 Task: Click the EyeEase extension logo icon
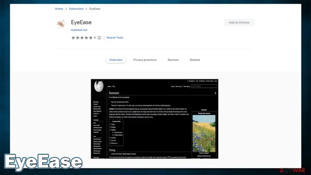tap(61, 24)
